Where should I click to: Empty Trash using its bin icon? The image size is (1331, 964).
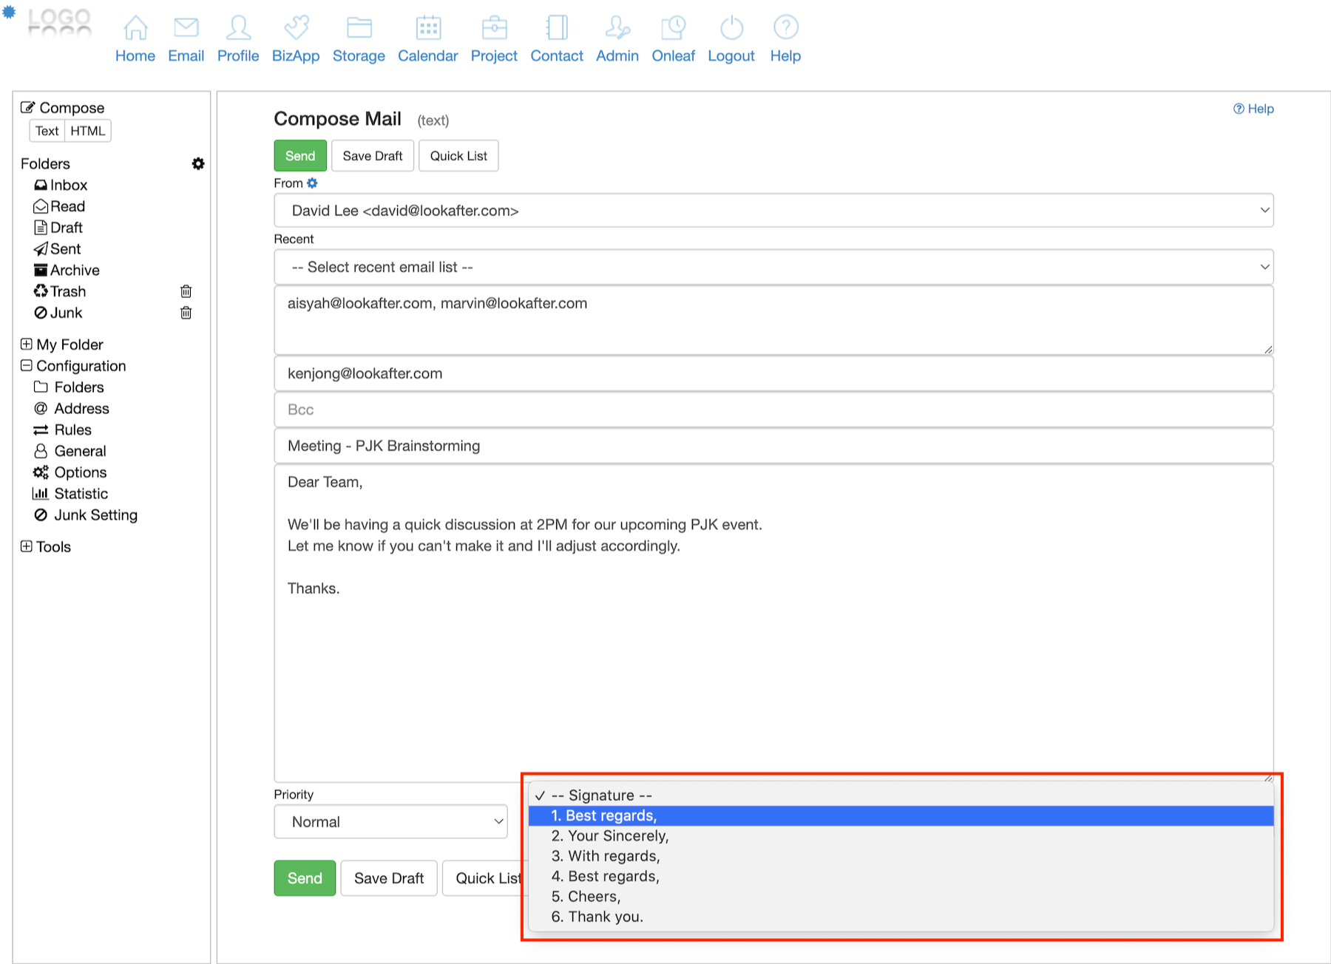point(186,291)
